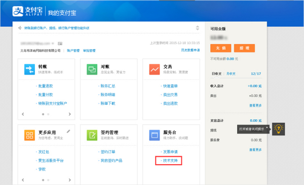The image size is (304, 185).
Task: Open the 签约管理 contract icon
Action: 92,135
